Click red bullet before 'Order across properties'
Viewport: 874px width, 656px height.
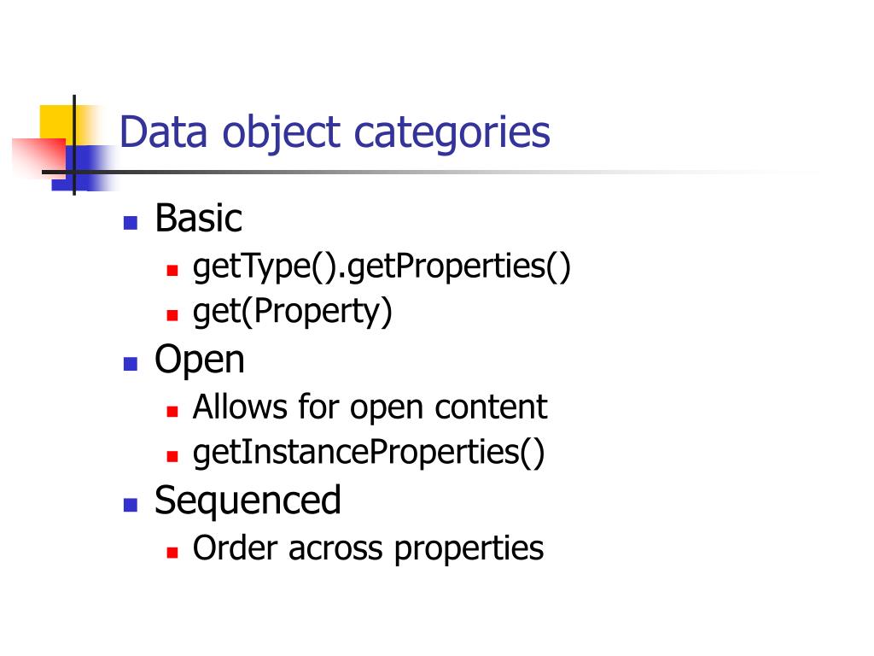172,553
